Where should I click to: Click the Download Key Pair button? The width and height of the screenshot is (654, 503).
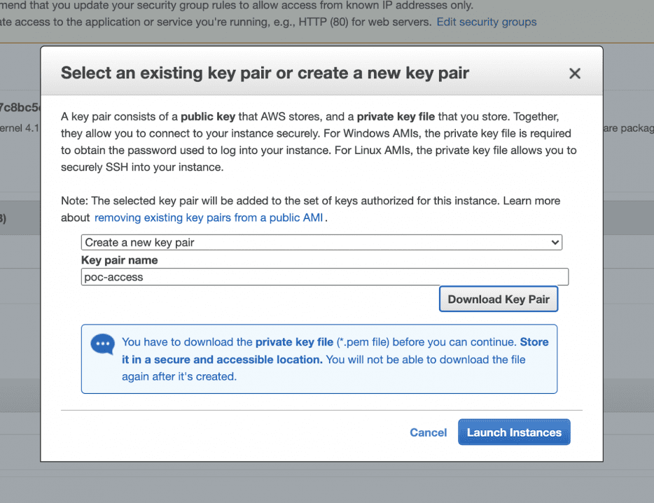point(498,299)
